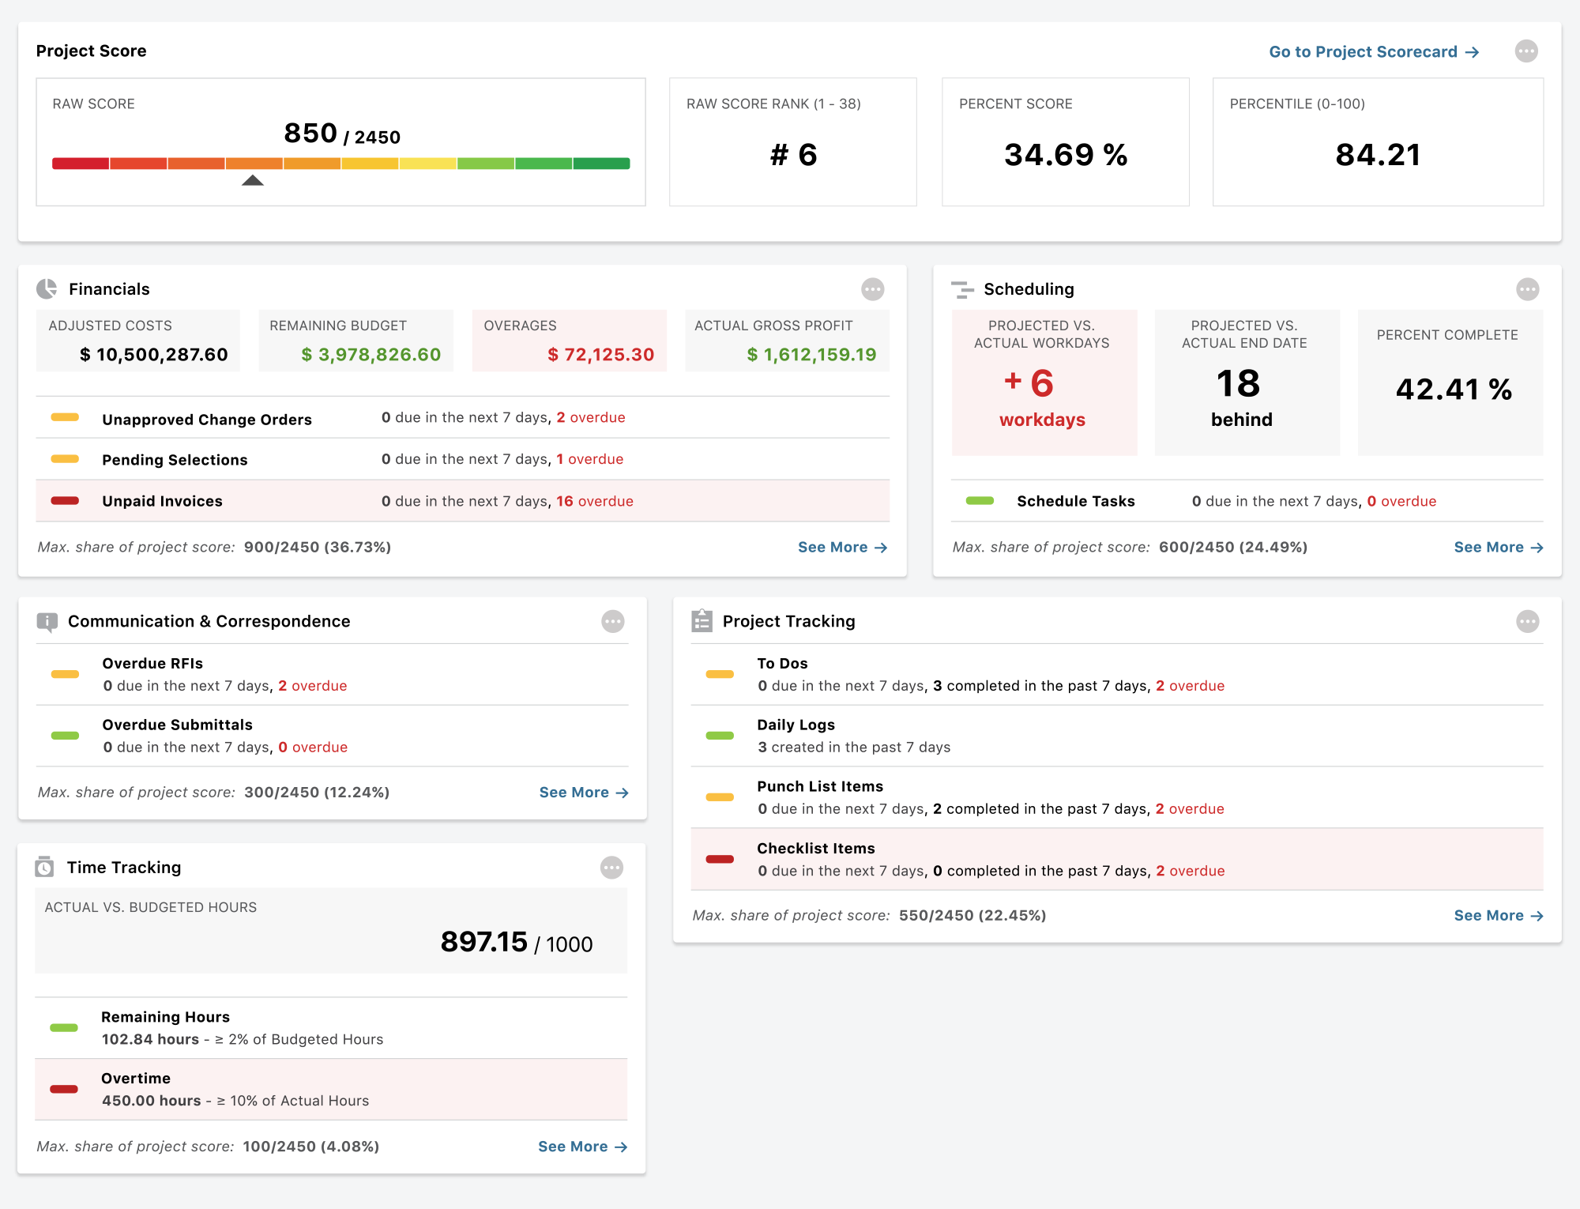Select the Overtime hours row
Image resolution: width=1580 pixels, height=1209 pixels.
(330, 1089)
